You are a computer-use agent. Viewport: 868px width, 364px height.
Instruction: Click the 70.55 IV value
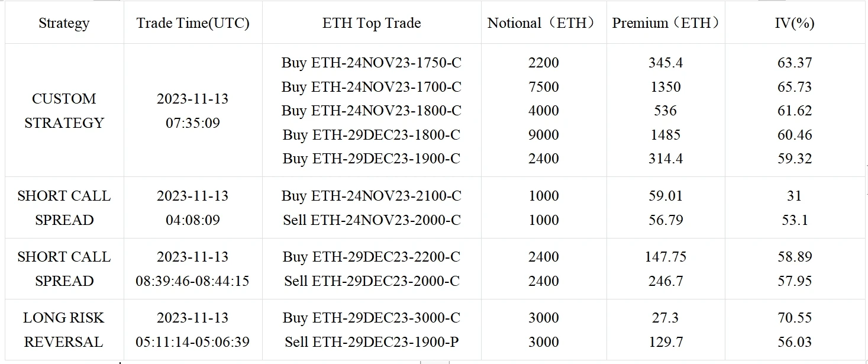tap(795, 318)
